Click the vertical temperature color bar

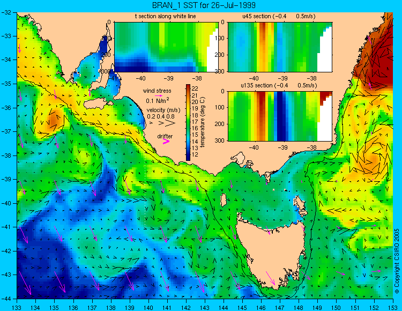(188, 122)
